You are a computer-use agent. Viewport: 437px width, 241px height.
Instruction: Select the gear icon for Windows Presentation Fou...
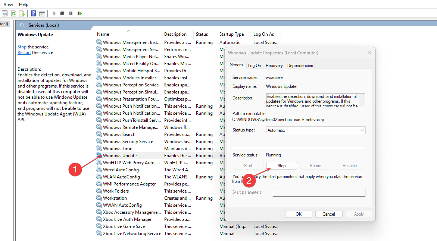[x=99, y=99]
